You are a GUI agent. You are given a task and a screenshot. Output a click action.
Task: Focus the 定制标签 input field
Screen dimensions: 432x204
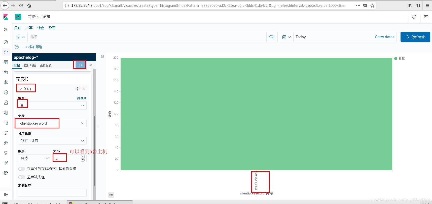pos(52,193)
